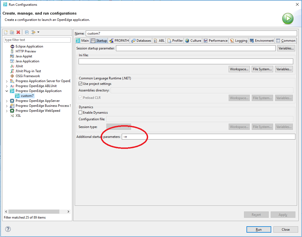Select the Java Applet icon
Screen dimensions: 302x237
coord(12,56)
